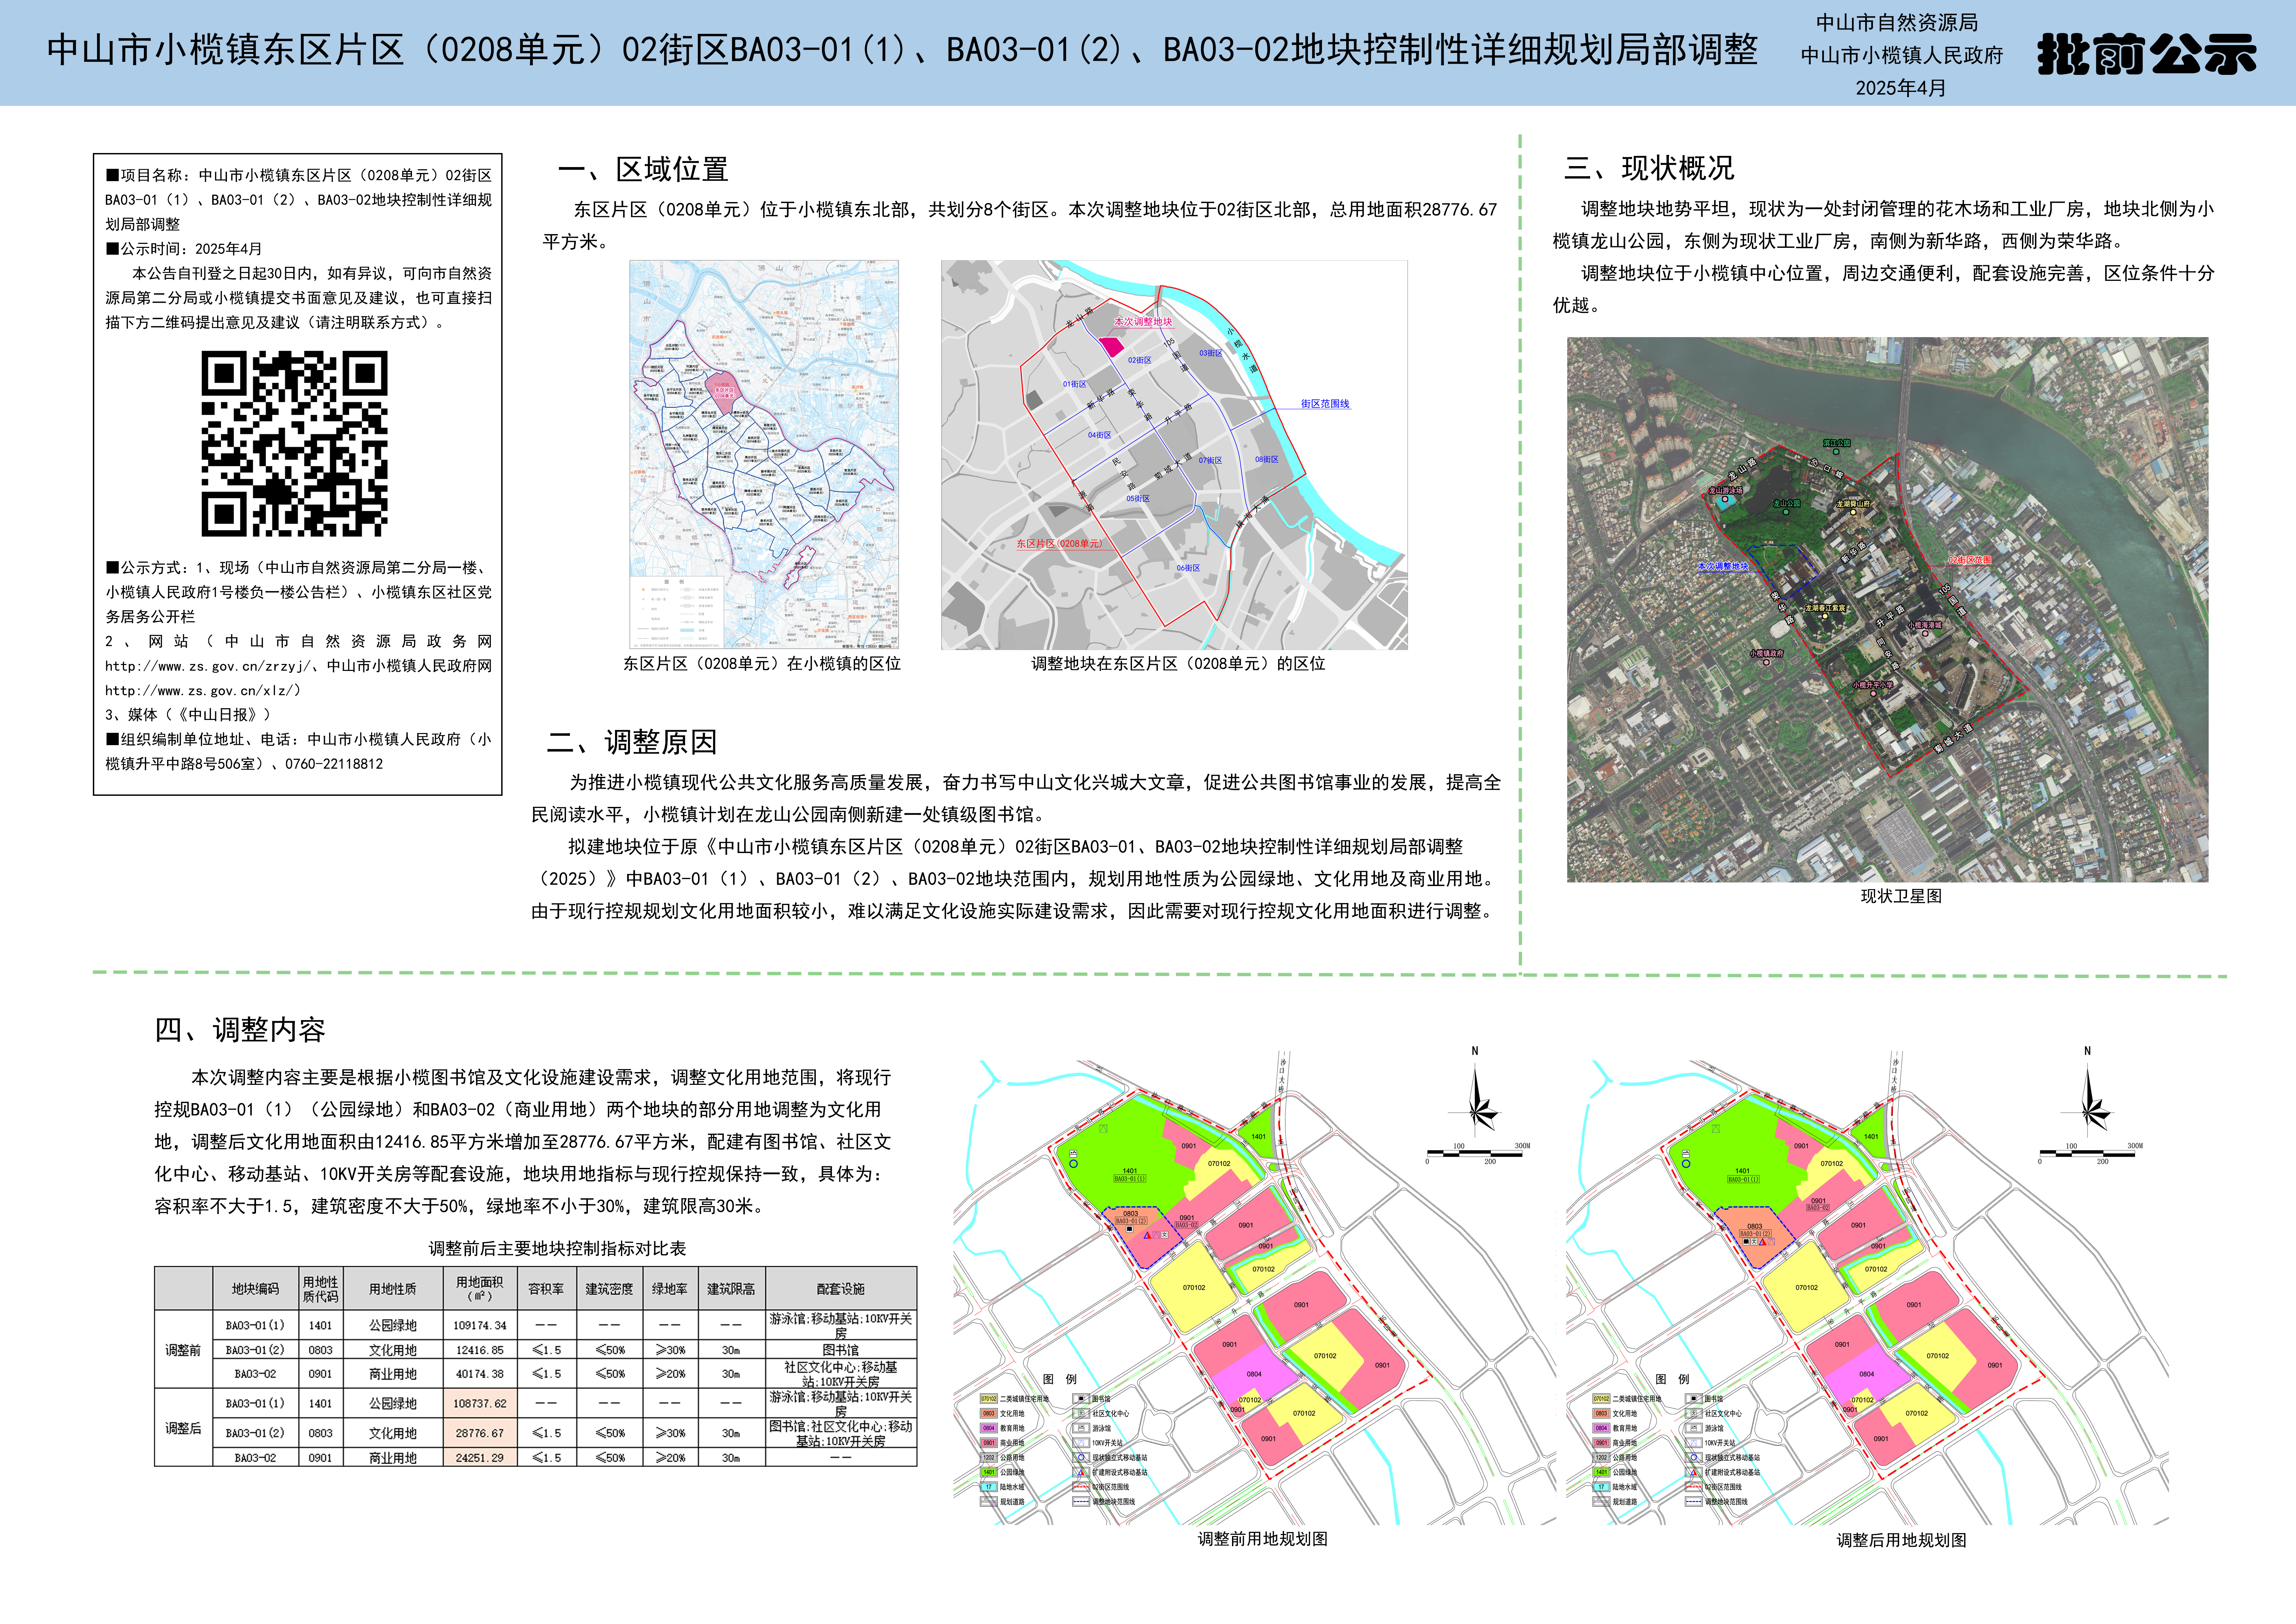The width and height of the screenshot is (2296, 1624).
Task: Click the 10KV开关站 icon in the left map legend
Action: (x=1081, y=1443)
